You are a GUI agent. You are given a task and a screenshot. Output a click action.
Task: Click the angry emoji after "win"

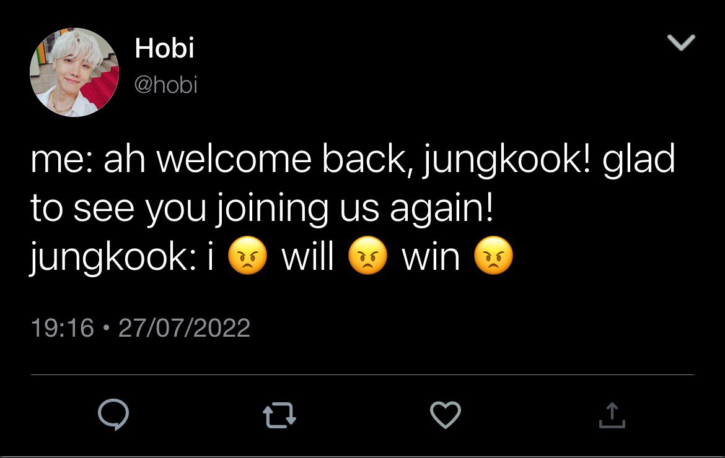[494, 256]
